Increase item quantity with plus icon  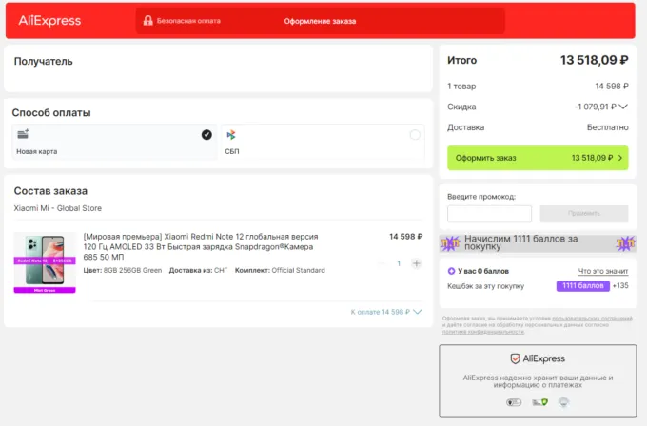[416, 263]
